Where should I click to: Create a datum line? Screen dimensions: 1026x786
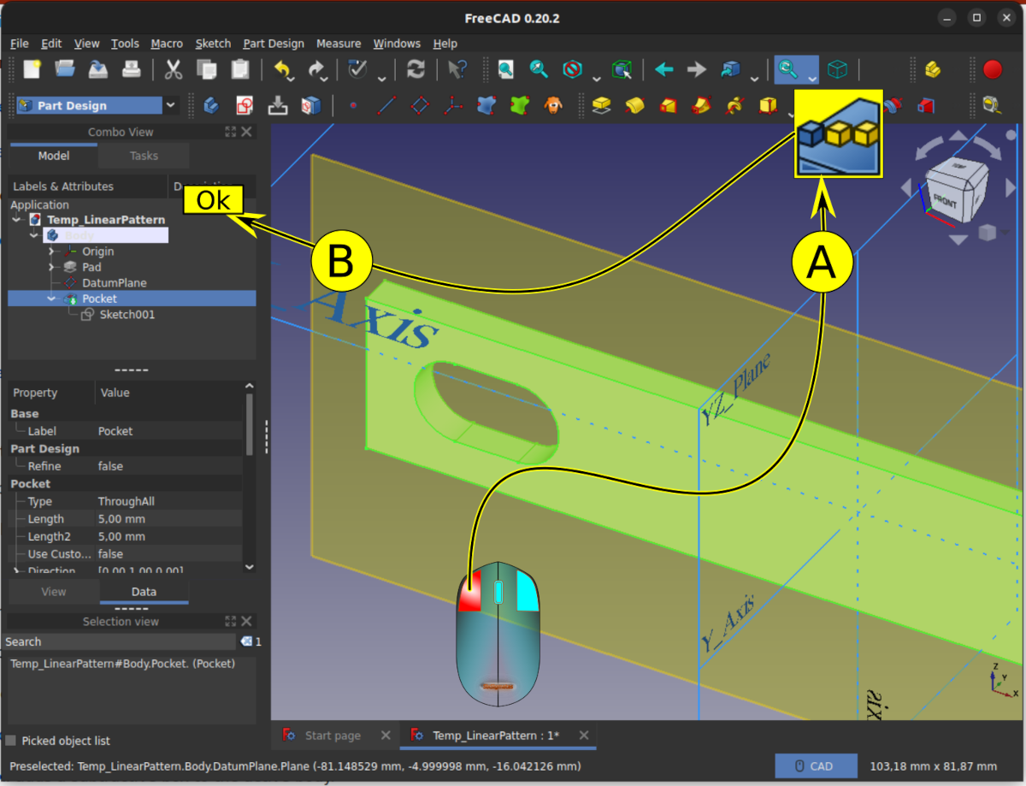pyautogui.click(x=386, y=105)
